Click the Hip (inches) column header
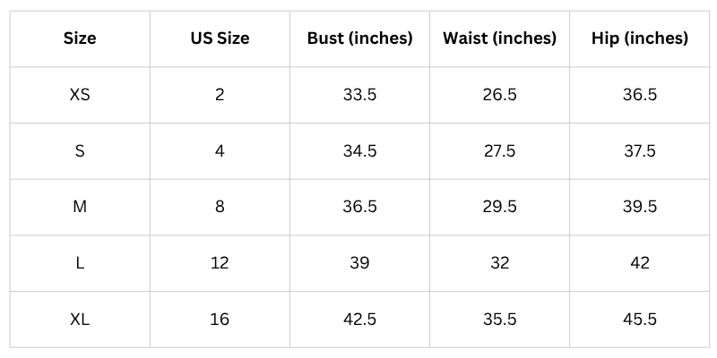Screen dimensions: 717x358 (x=640, y=38)
